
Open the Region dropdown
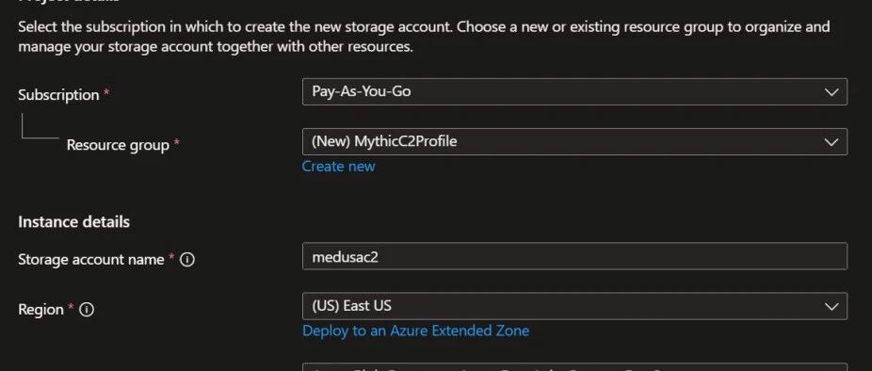click(x=574, y=306)
